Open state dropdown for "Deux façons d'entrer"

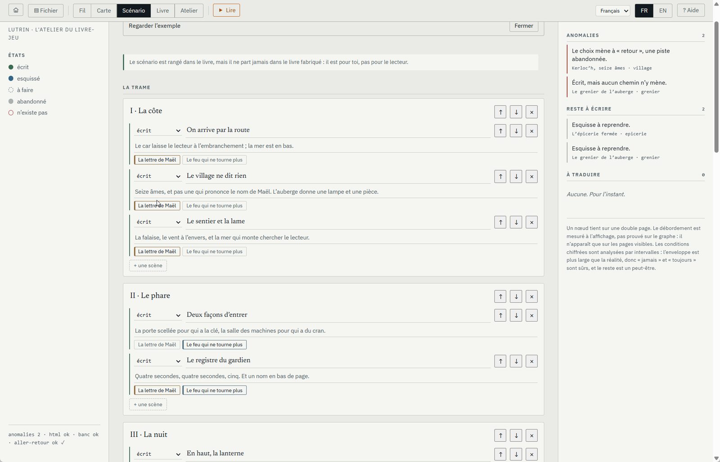pyautogui.click(x=158, y=315)
